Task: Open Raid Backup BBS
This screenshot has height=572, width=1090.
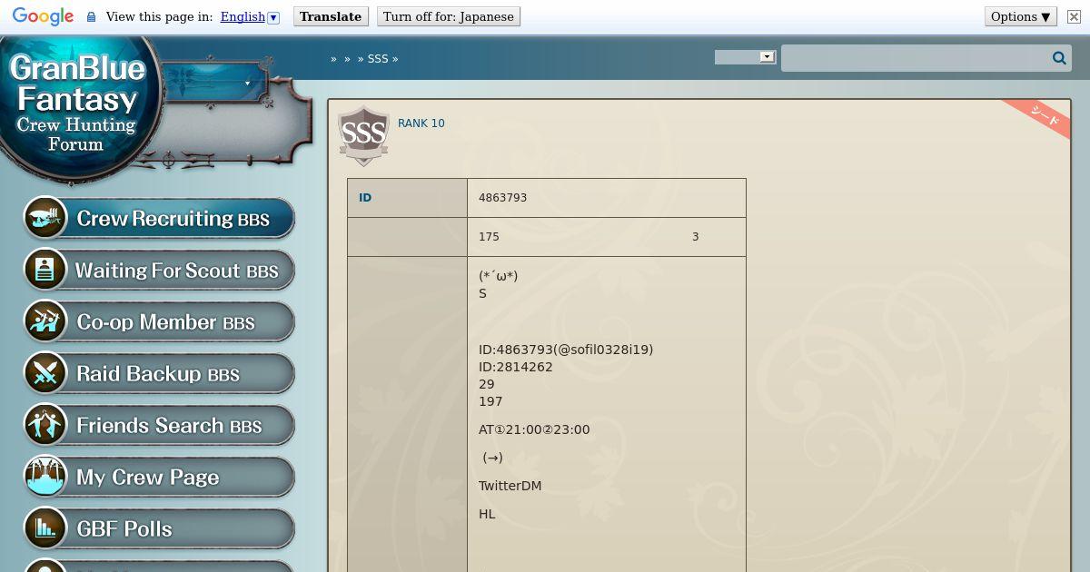Action: 159,374
